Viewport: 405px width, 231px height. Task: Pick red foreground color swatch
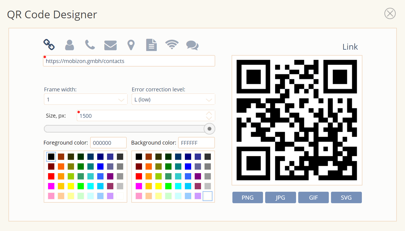coord(51,176)
